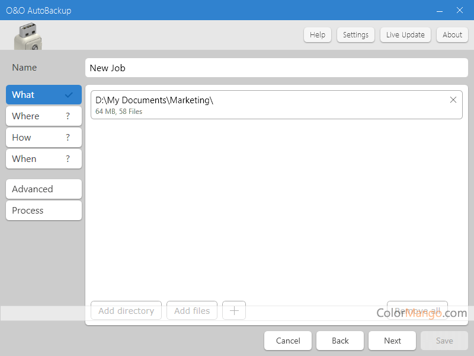
Task: Select the When step
Action: (44, 159)
